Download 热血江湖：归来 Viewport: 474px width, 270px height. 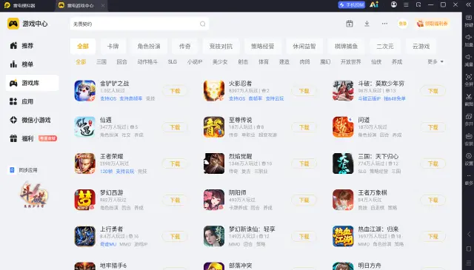[433, 237]
